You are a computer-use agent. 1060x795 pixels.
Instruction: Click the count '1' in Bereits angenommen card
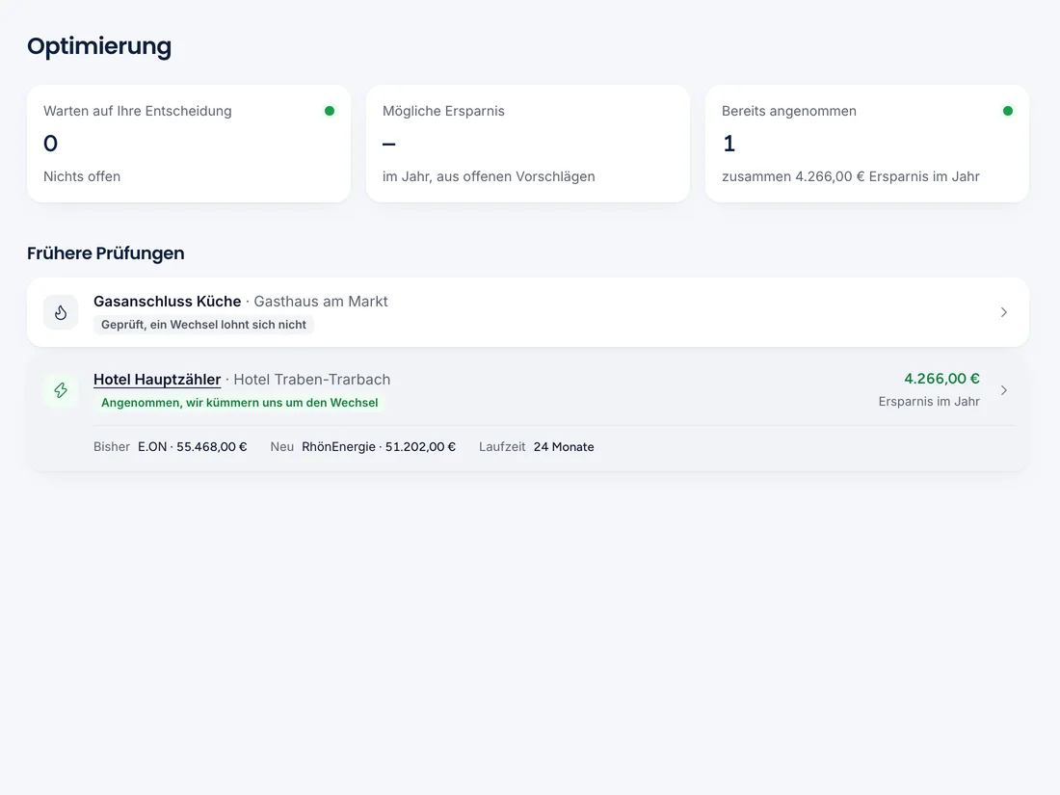[x=729, y=144]
